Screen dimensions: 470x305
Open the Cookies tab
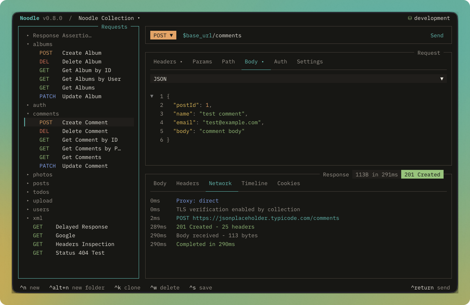(x=289, y=183)
